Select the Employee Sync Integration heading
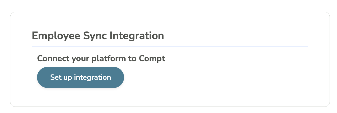This screenshot has height=113, width=337. pyautogui.click(x=98, y=36)
